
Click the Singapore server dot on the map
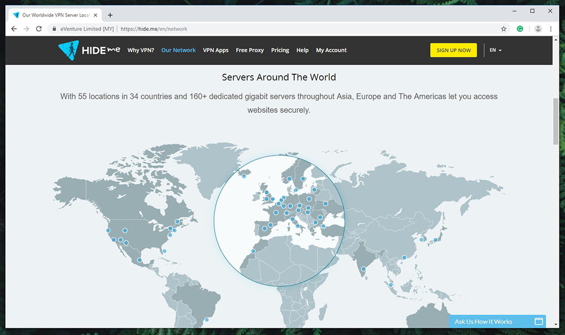(x=390, y=285)
